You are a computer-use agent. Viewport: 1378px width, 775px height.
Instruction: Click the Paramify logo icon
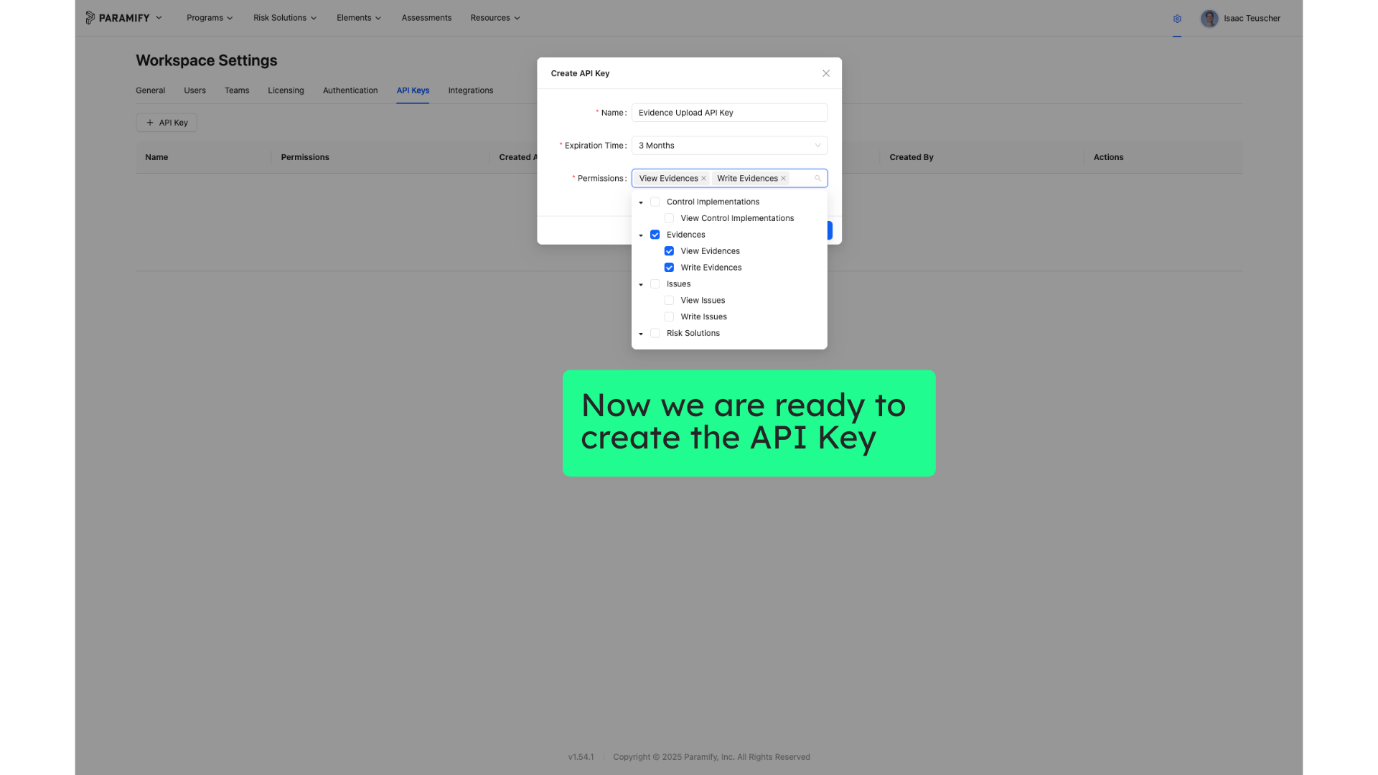90,18
